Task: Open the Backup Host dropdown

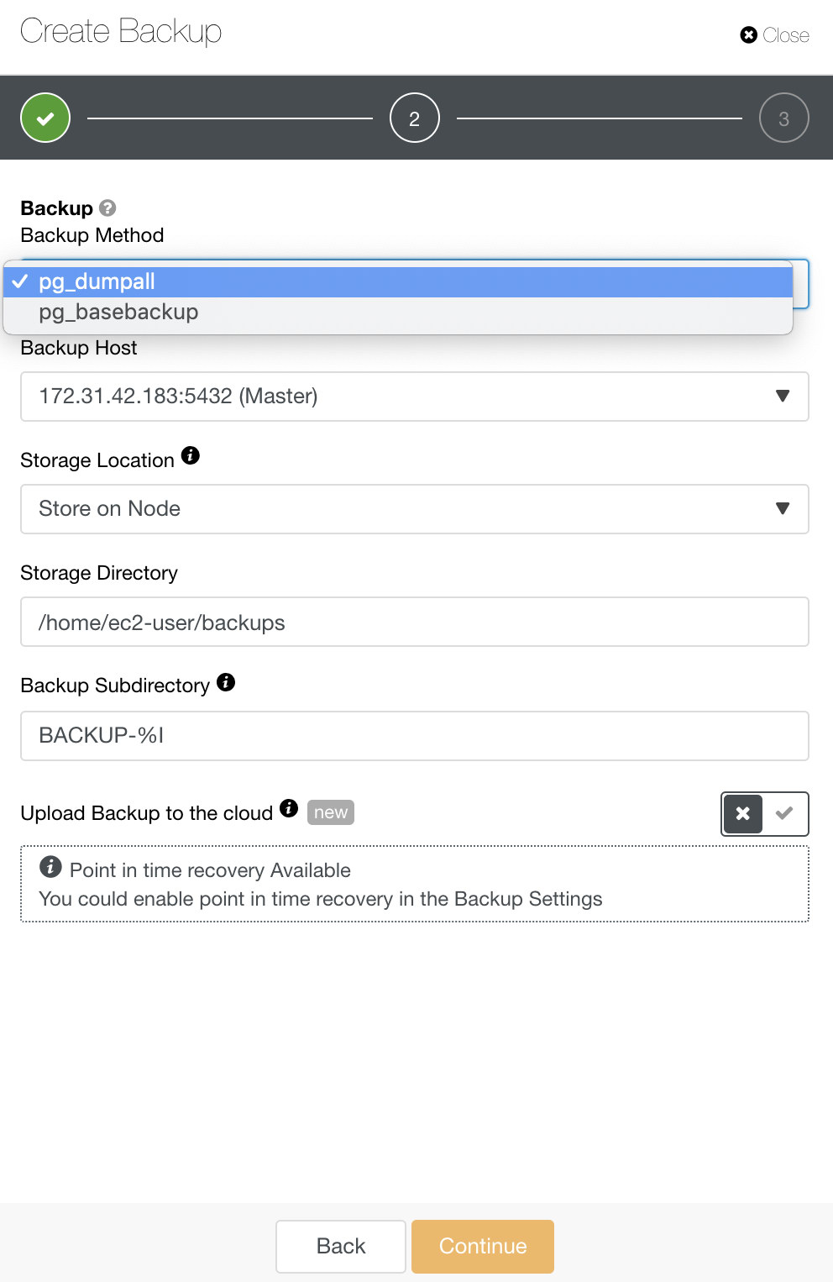Action: 415,397
